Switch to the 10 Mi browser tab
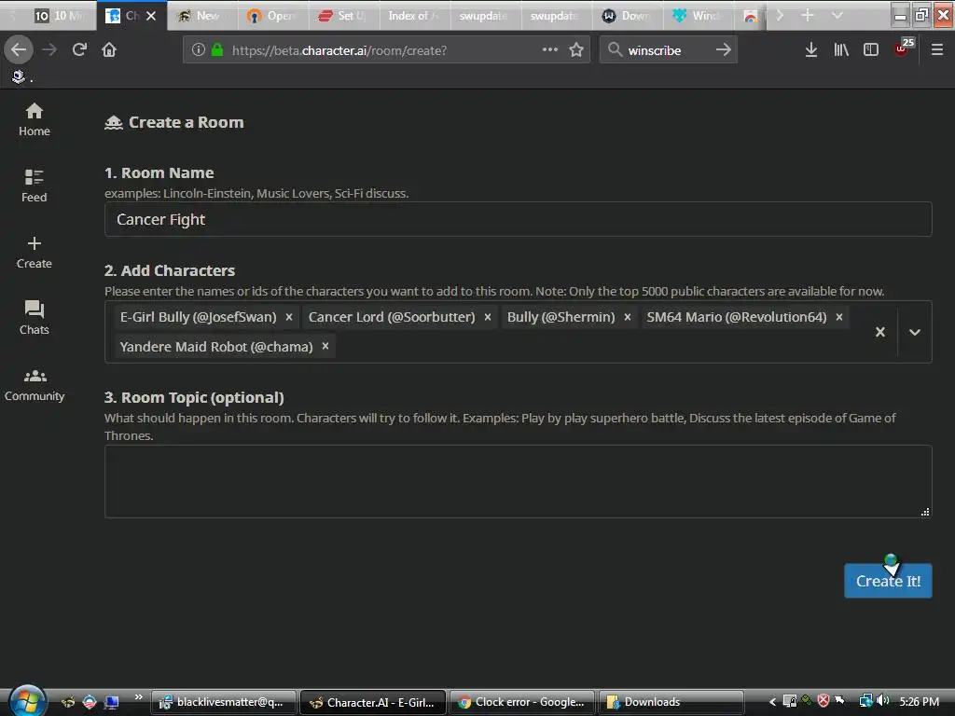 [x=59, y=16]
